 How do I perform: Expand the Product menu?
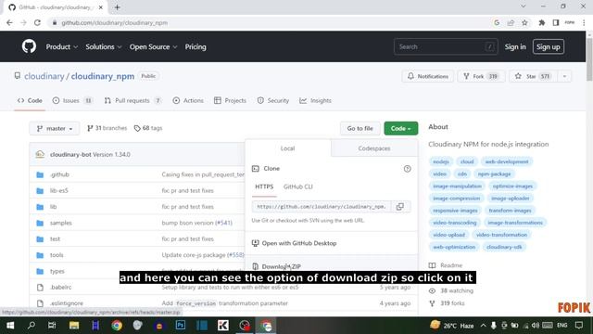pos(62,46)
